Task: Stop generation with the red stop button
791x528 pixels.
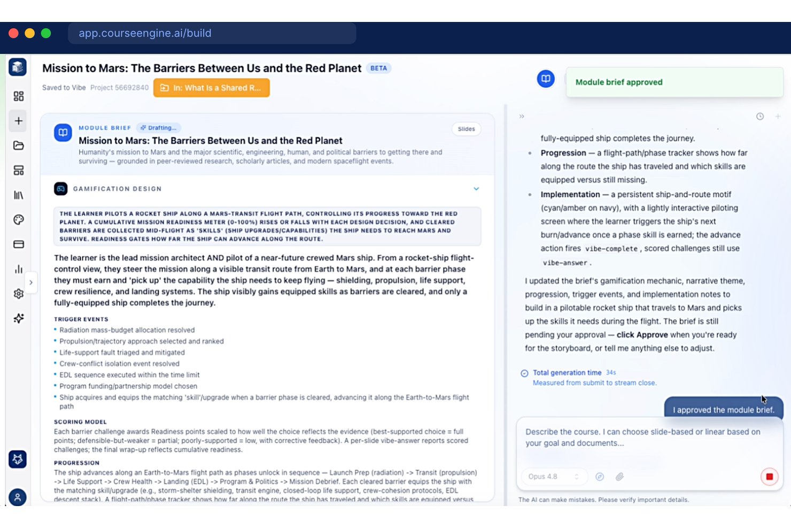Action: coord(770,477)
